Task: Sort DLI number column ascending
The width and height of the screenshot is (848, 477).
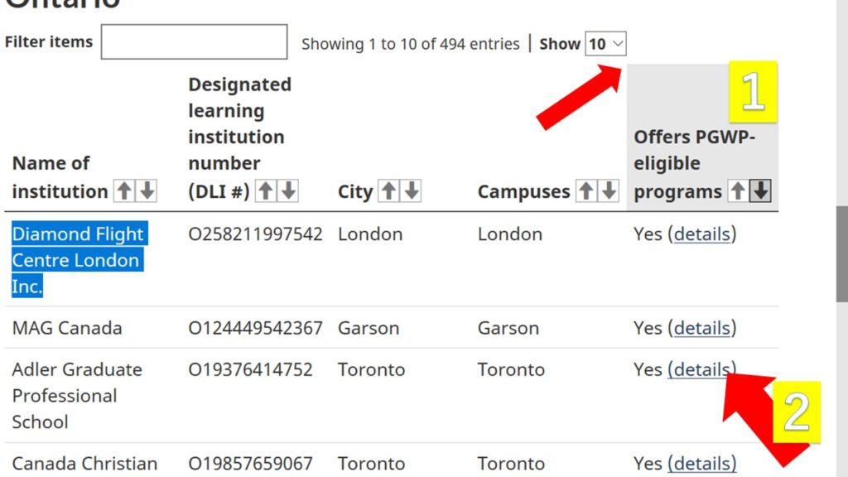Action: [x=265, y=191]
